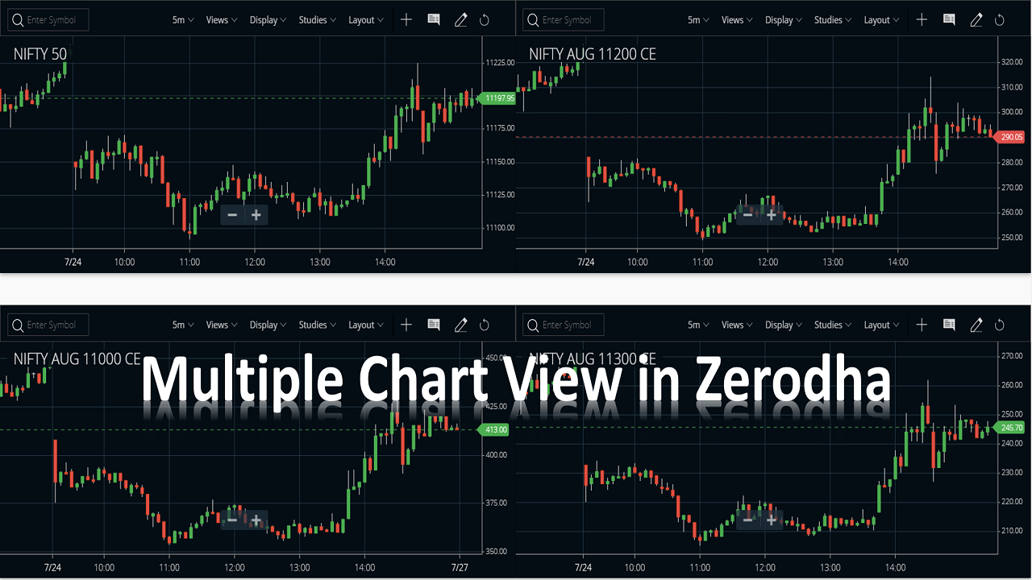
Task: Click the 11197.95 current price label
Action: click(x=497, y=98)
